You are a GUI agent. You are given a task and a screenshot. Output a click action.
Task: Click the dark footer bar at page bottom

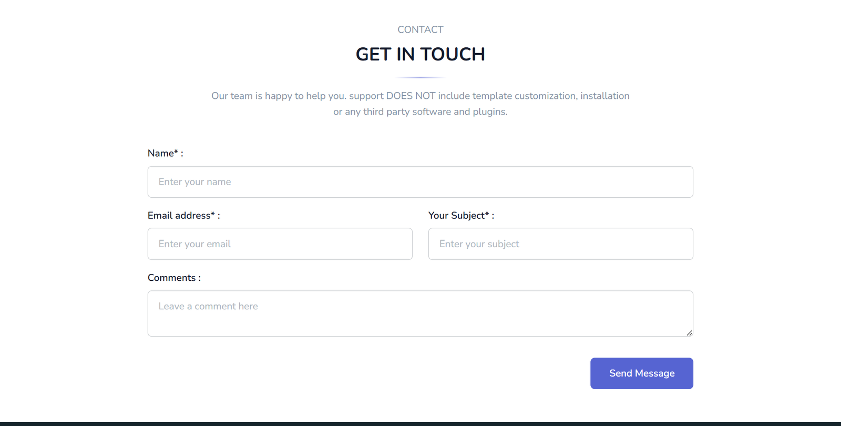point(420,424)
